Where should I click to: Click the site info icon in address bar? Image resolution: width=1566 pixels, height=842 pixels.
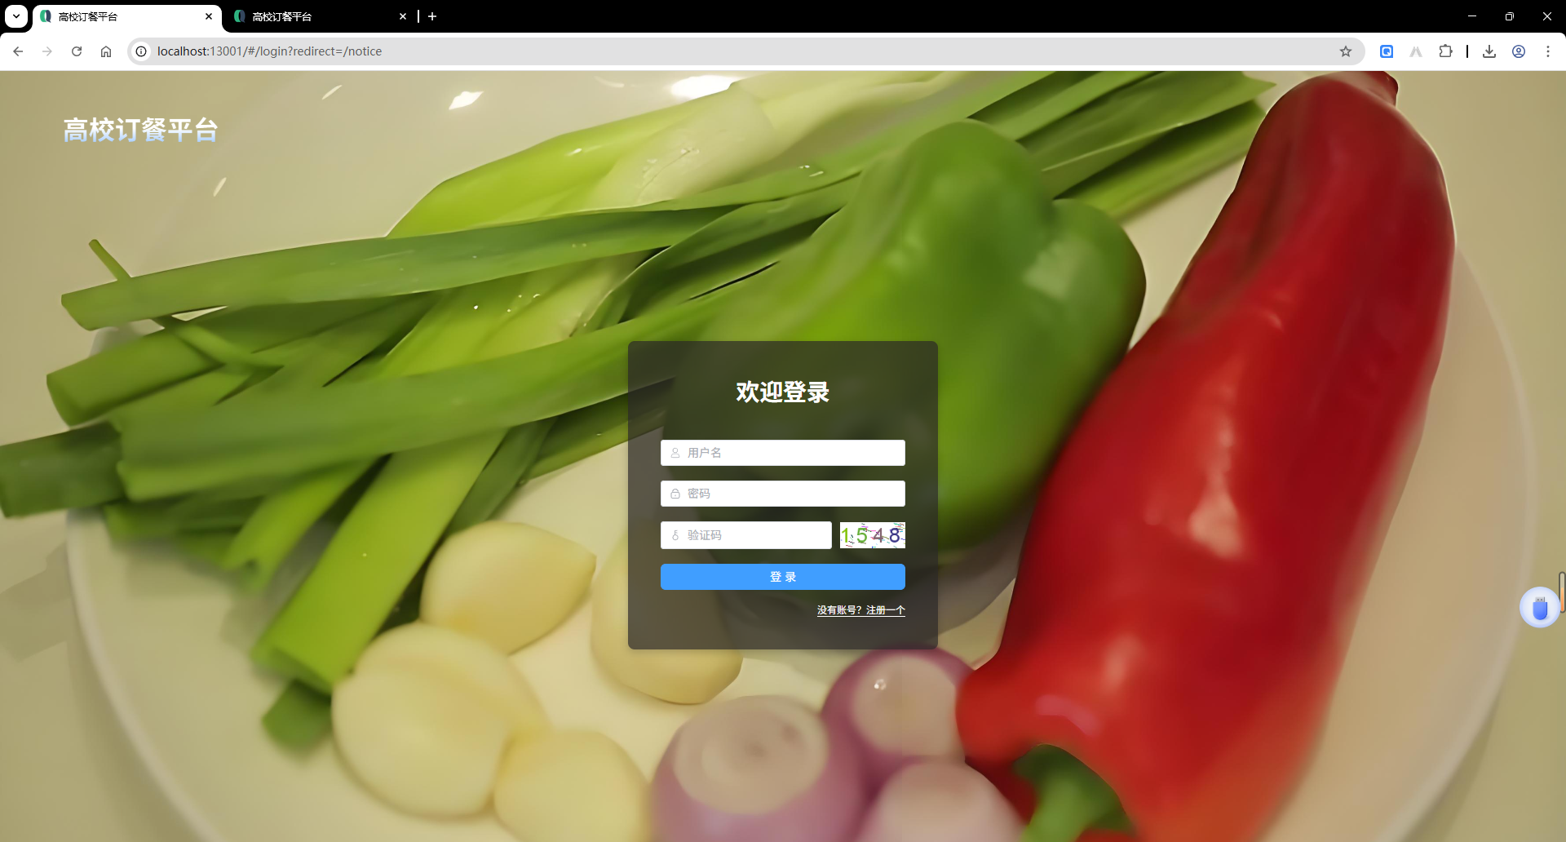point(141,51)
